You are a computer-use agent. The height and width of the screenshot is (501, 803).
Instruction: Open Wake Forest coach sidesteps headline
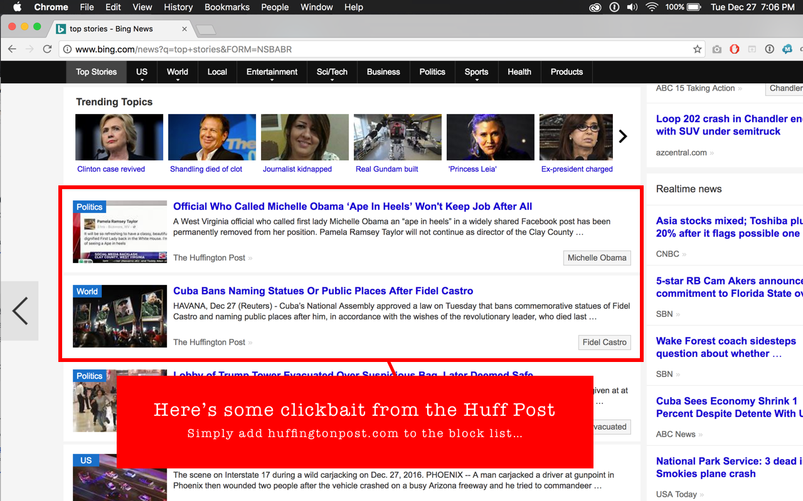(x=726, y=347)
